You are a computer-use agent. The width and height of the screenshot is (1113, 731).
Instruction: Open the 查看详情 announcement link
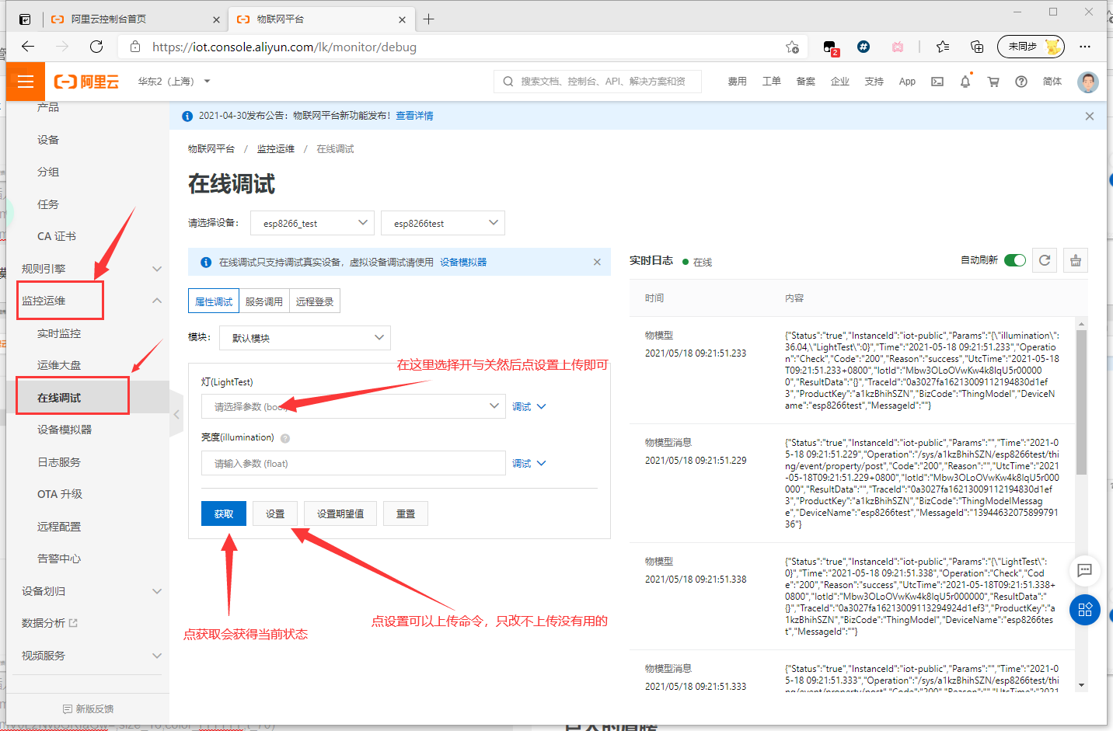pyautogui.click(x=414, y=116)
